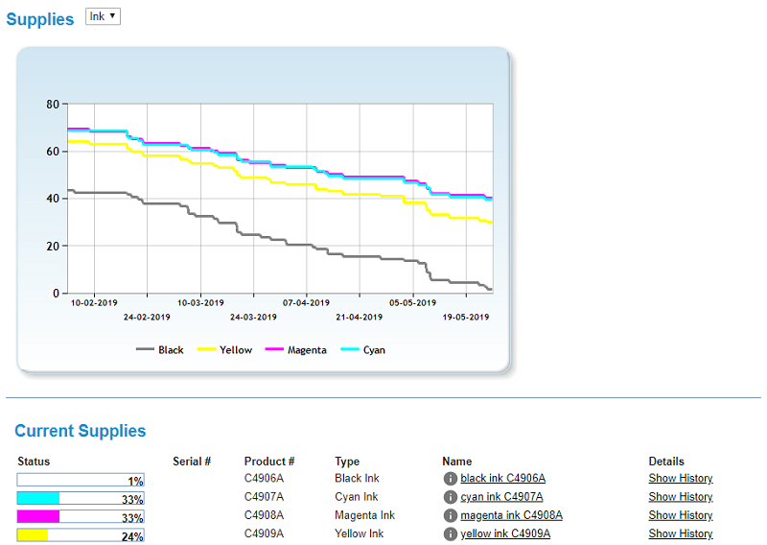The width and height of the screenshot is (767, 545).
Task: Click product number C4908A cell
Action: click(265, 515)
